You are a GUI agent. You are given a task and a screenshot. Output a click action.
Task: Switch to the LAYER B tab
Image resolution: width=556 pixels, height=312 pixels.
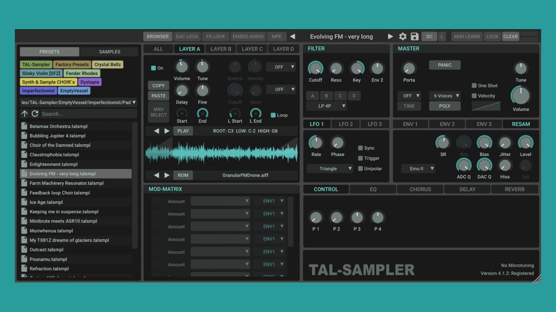tap(221, 49)
